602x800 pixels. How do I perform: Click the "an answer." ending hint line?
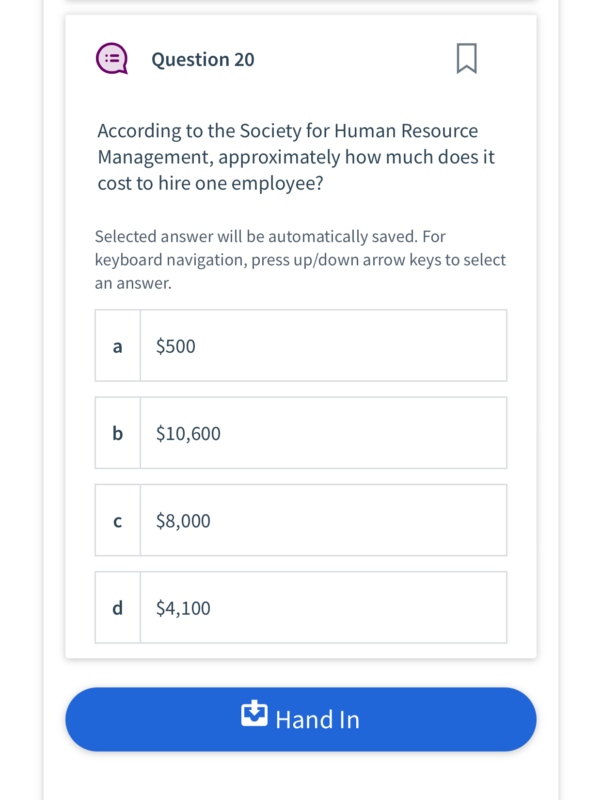[x=133, y=283]
